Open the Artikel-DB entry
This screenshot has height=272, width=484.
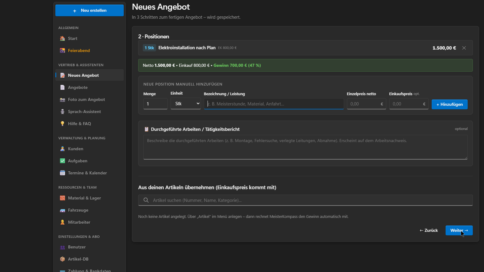click(x=90, y=259)
